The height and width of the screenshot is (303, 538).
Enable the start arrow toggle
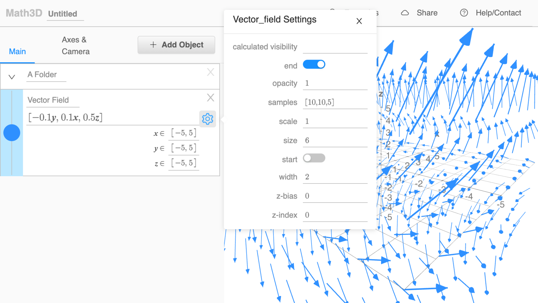[314, 158]
